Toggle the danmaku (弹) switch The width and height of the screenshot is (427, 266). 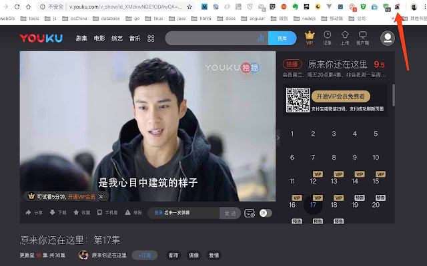266,213
